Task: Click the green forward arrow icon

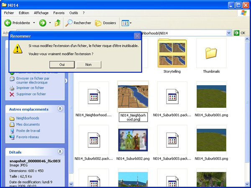Action: (x=43, y=23)
